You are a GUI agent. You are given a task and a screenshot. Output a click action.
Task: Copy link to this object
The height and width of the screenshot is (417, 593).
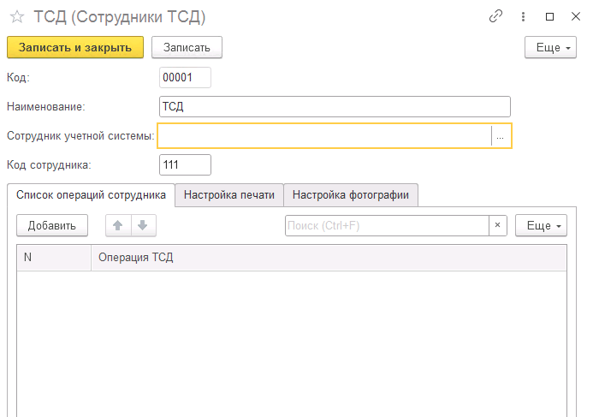[495, 16]
